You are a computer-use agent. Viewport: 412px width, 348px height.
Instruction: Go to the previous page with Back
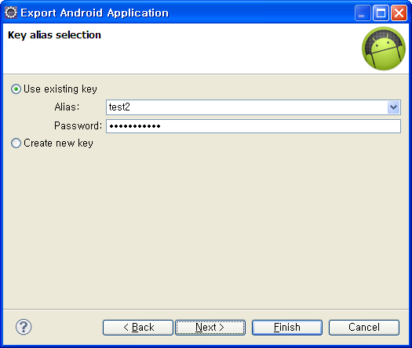(138, 328)
